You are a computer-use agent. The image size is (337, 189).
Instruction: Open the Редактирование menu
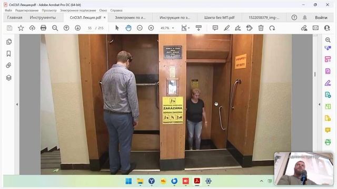27,10
